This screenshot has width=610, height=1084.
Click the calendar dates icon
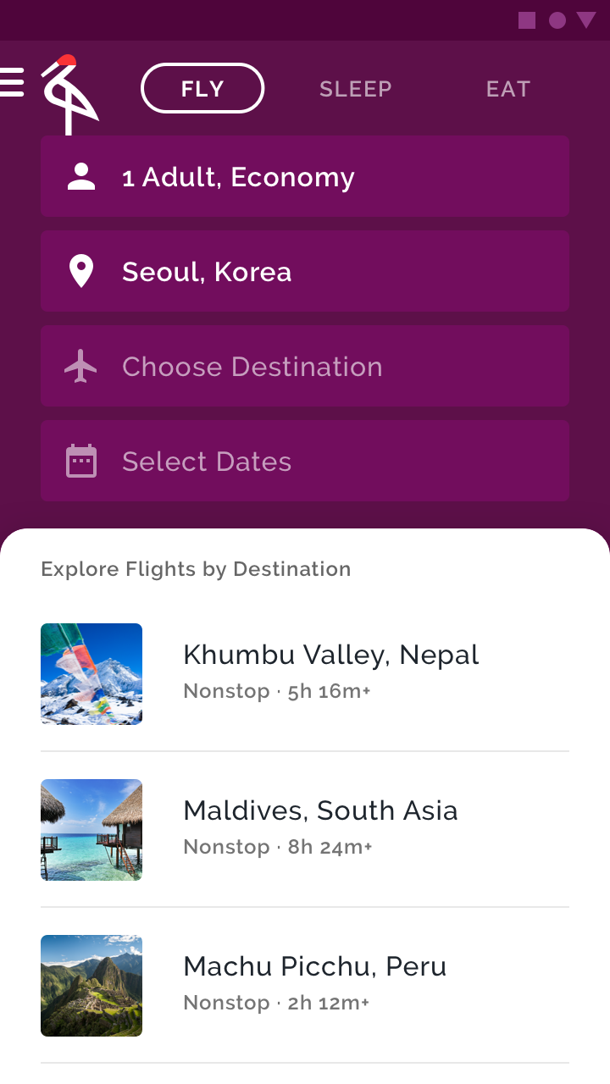[81, 462]
